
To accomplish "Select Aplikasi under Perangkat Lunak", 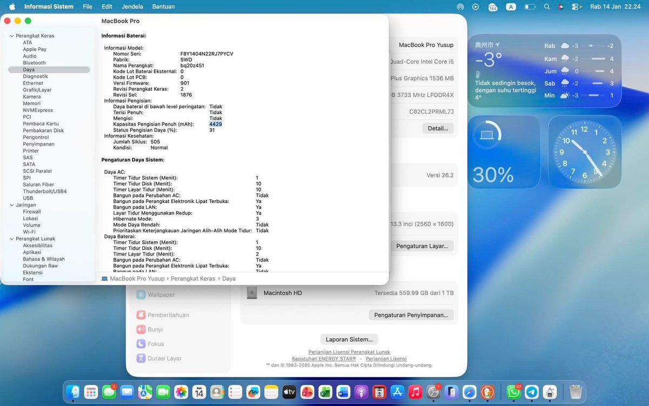I will [32, 252].
